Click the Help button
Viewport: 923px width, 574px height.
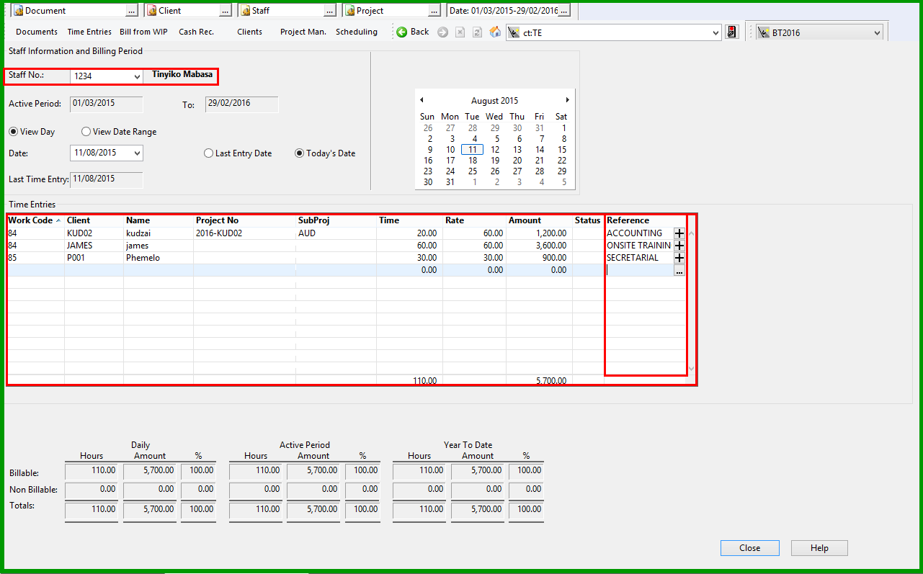point(819,548)
